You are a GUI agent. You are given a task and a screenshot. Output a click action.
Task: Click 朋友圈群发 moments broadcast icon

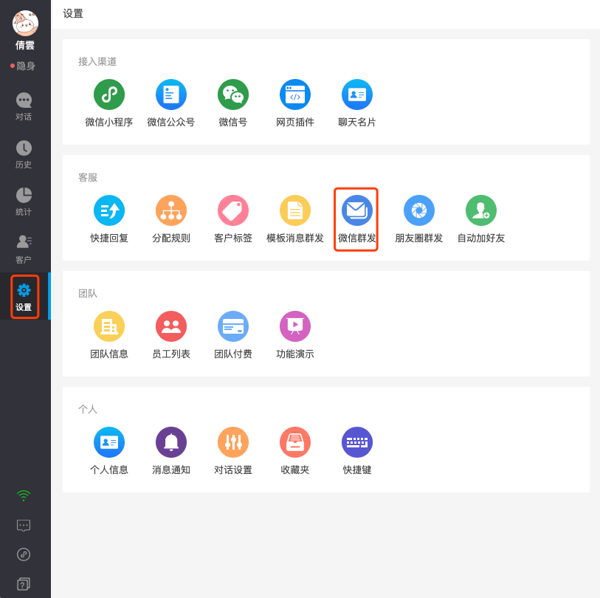click(419, 210)
